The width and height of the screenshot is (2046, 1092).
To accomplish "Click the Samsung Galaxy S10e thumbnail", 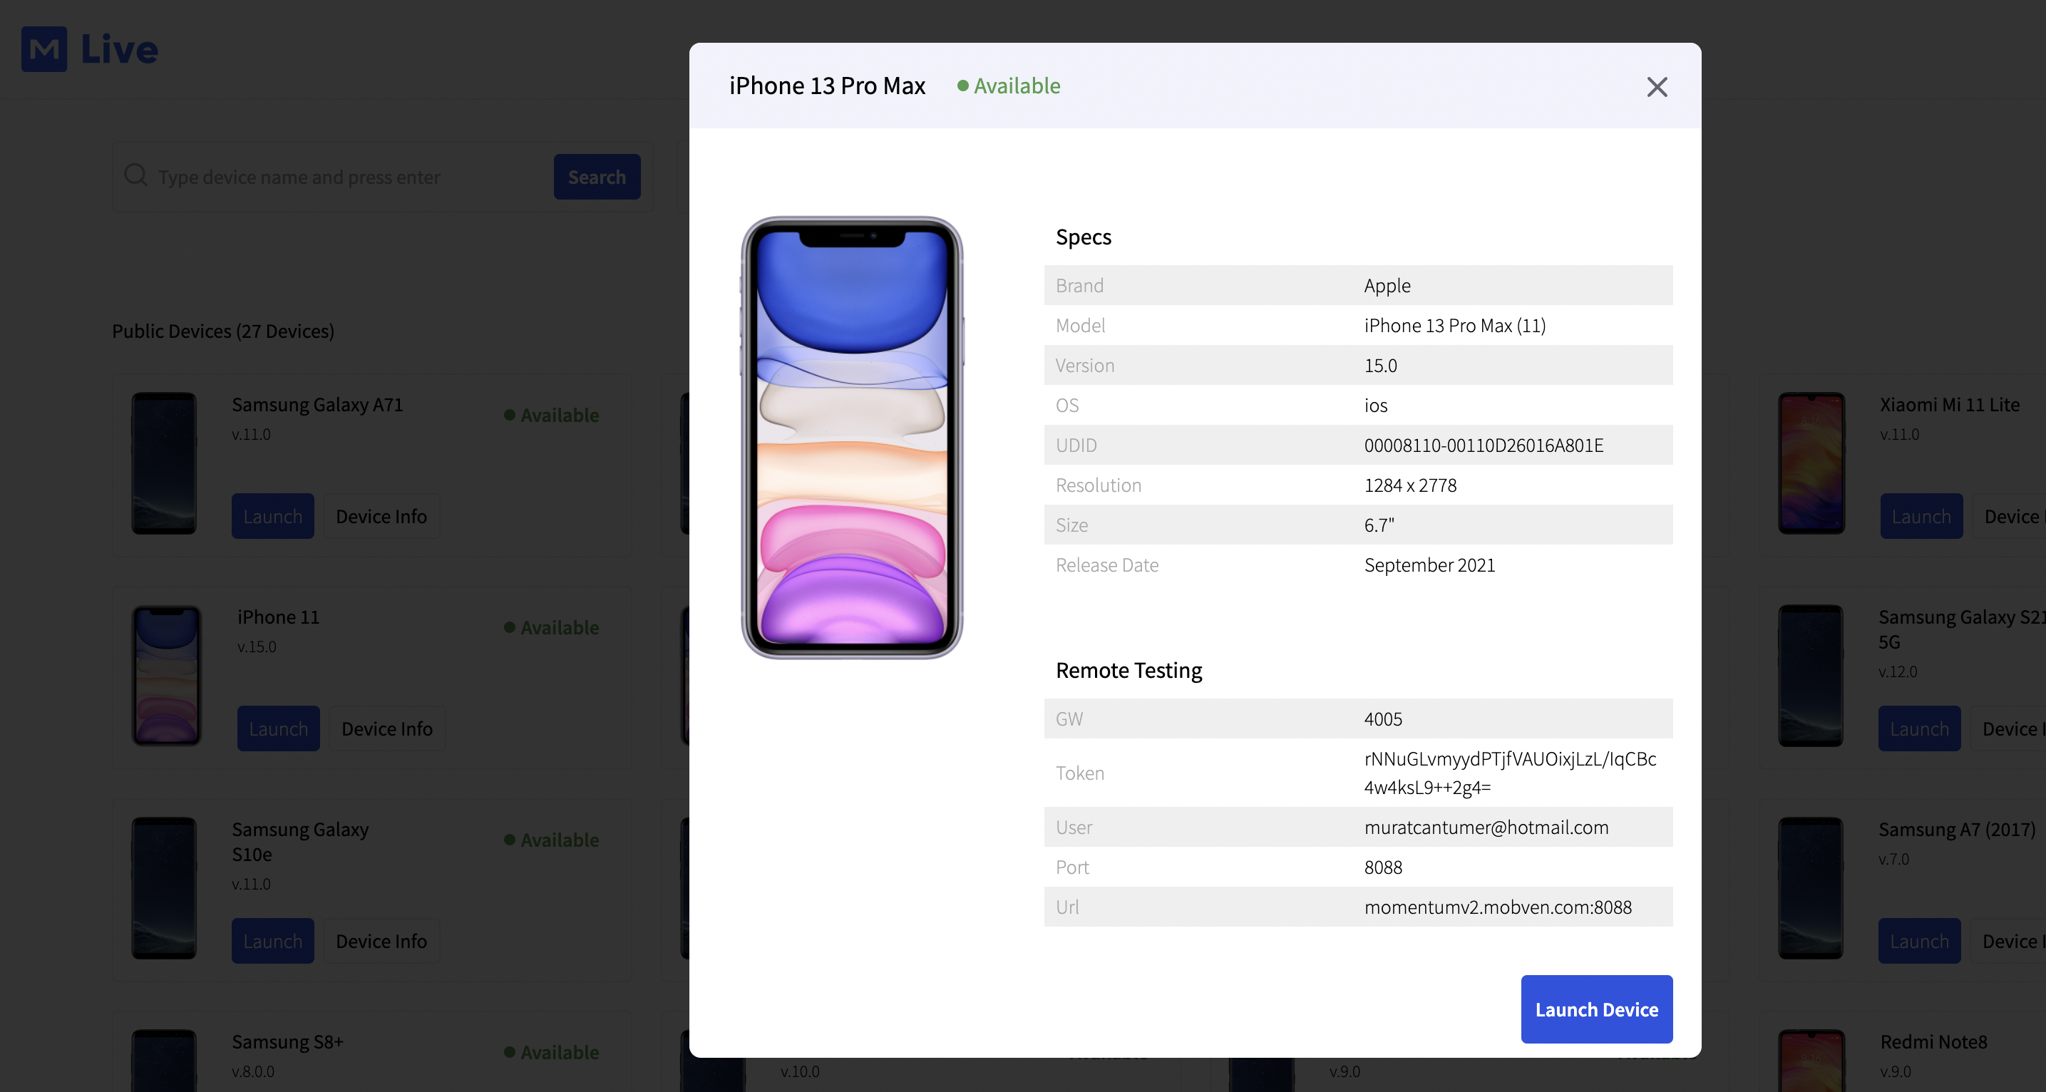I will coord(165,888).
